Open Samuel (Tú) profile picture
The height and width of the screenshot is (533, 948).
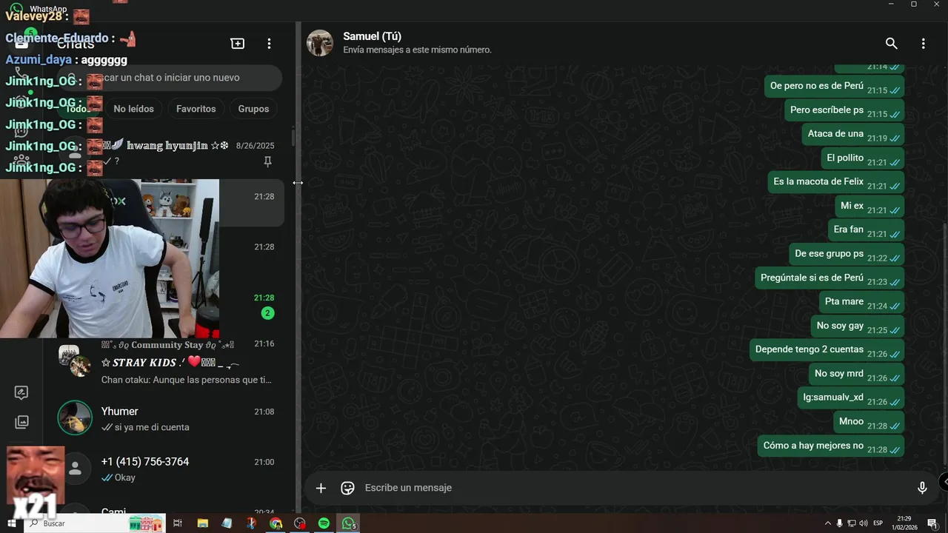(320, 43)
